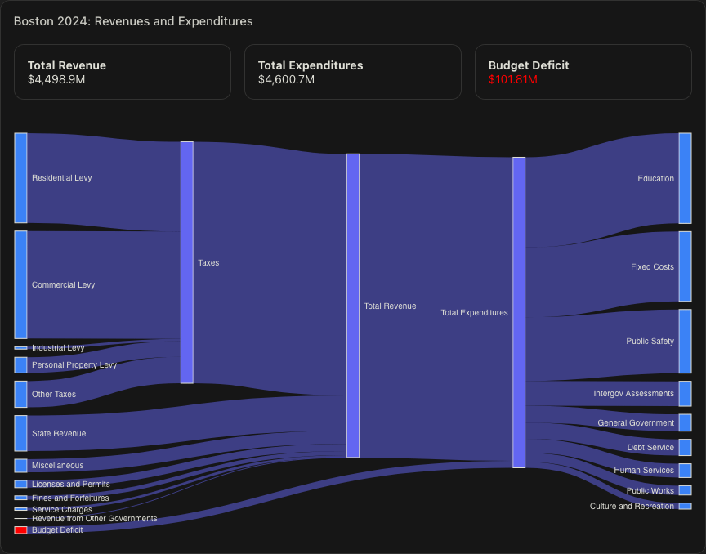
Task: Select the Taxes middle node bar
Action: (187, 262)
